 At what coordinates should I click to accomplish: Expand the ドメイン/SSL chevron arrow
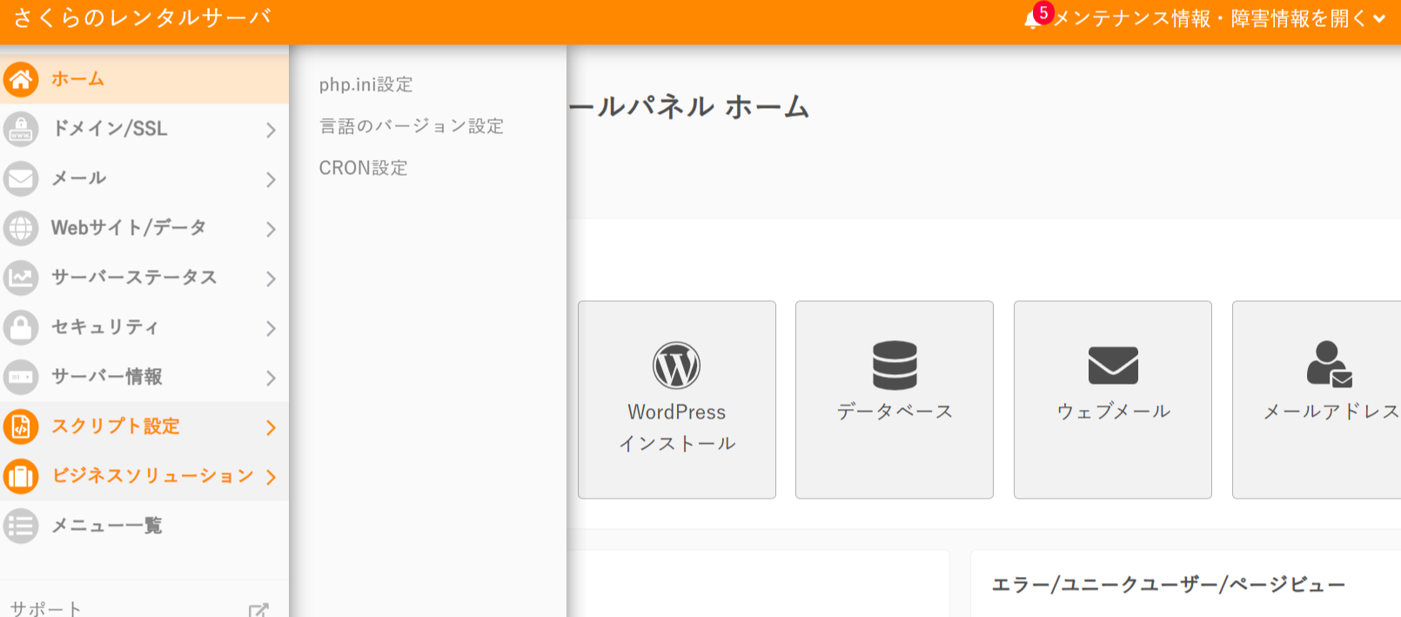click(271, 130)
